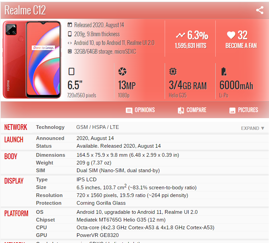The width and height of the screenshot is (269, 243).
Task: Click the popularity trend icon beside 6.3%
Action: [180, 35]
